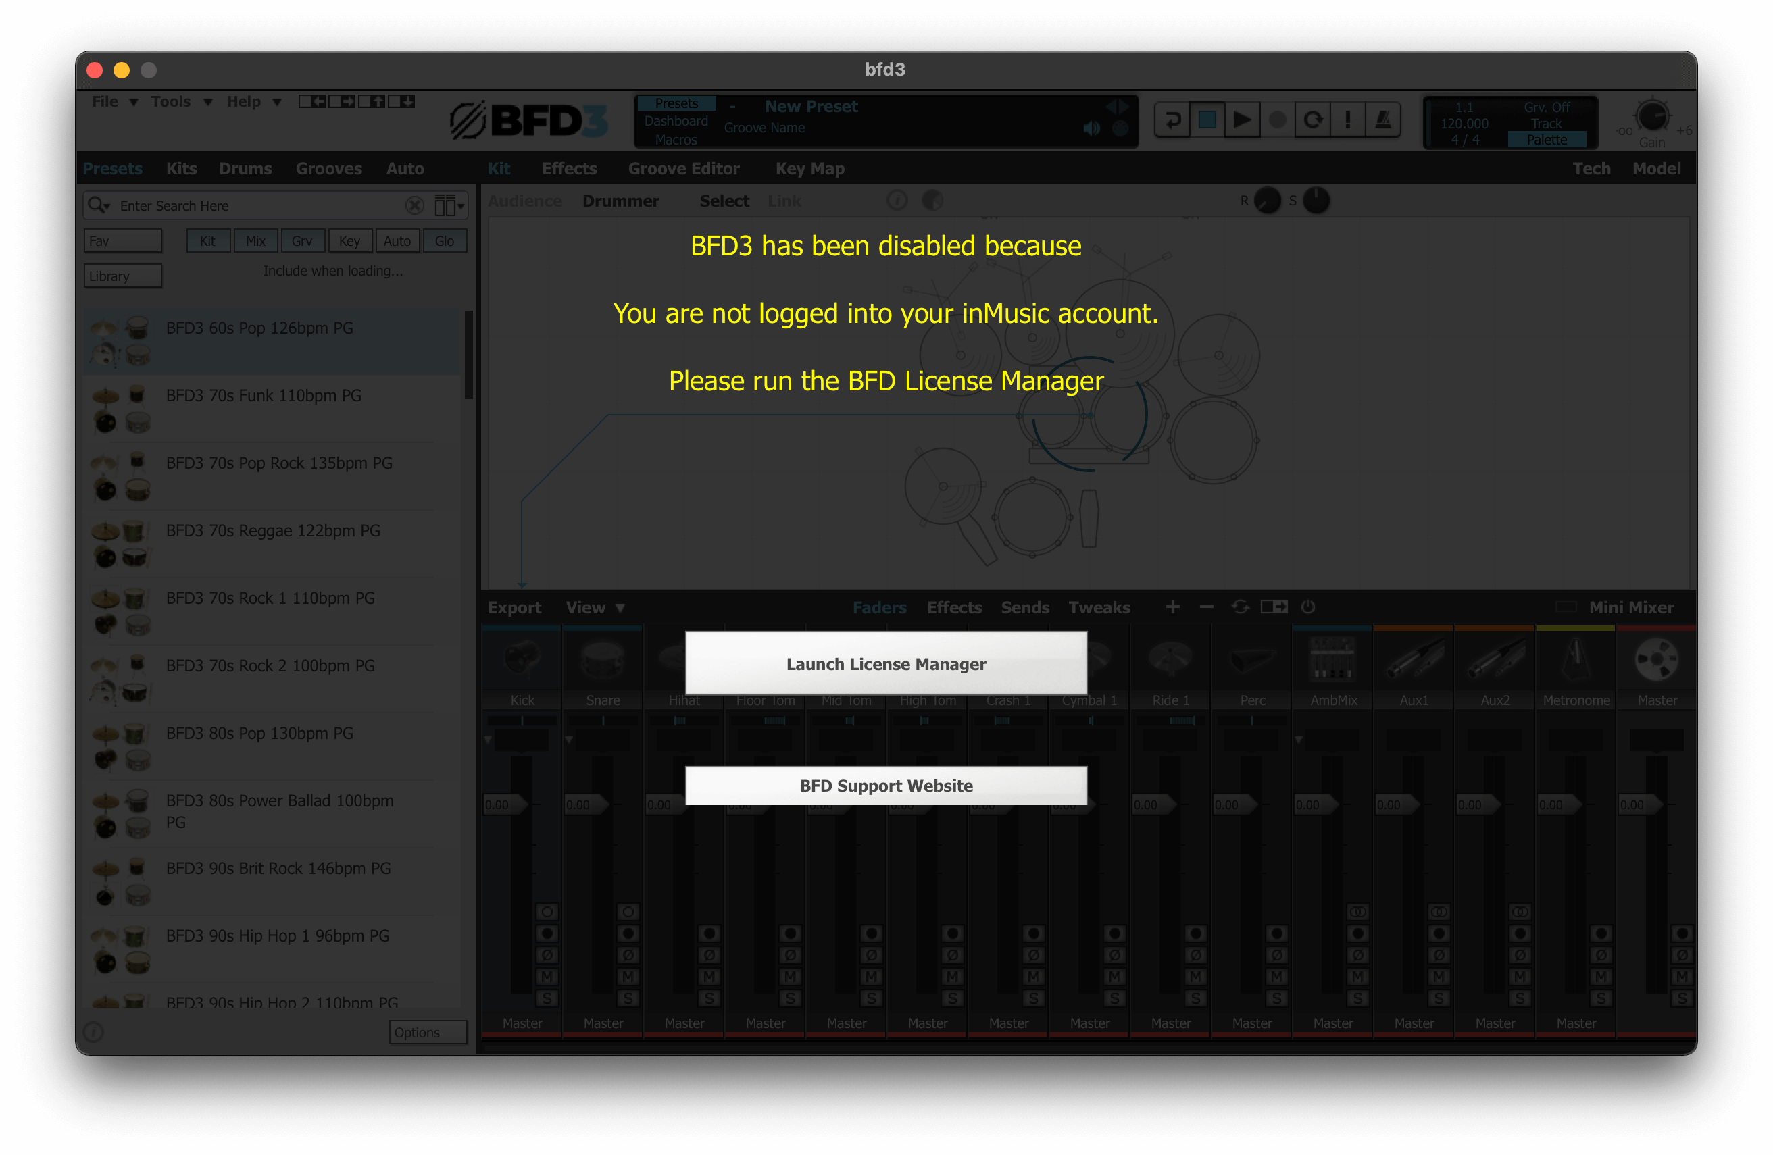
Task: Open the File menu dropdown
Action: click(x=115, y=101)
